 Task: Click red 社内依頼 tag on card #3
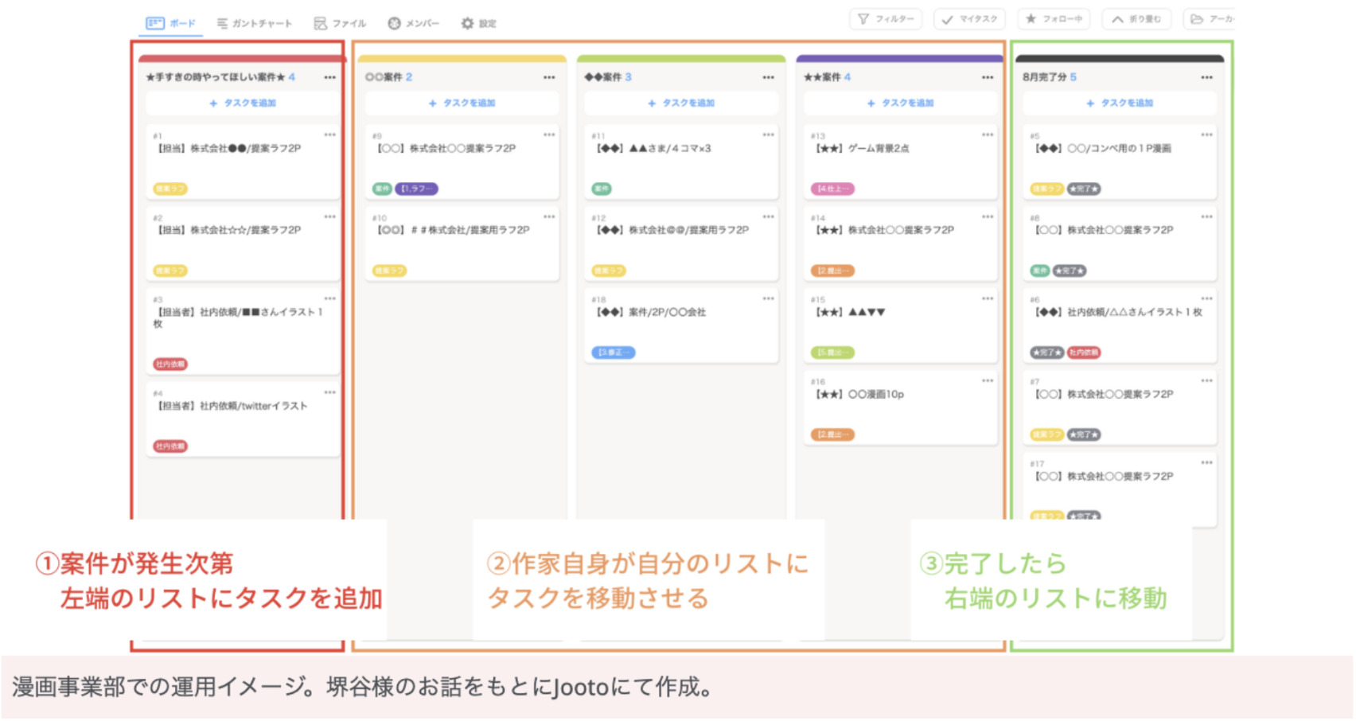tap(170, 364)
